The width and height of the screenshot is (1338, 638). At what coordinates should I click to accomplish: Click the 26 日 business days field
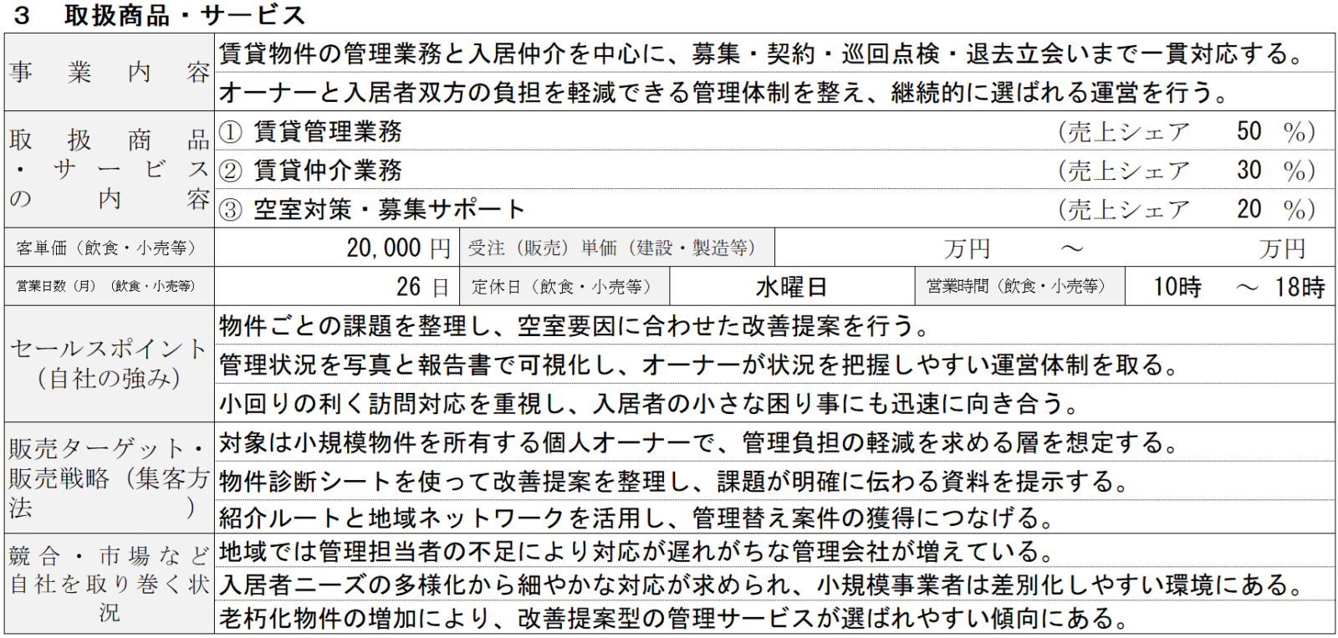[x=422, y=287]
